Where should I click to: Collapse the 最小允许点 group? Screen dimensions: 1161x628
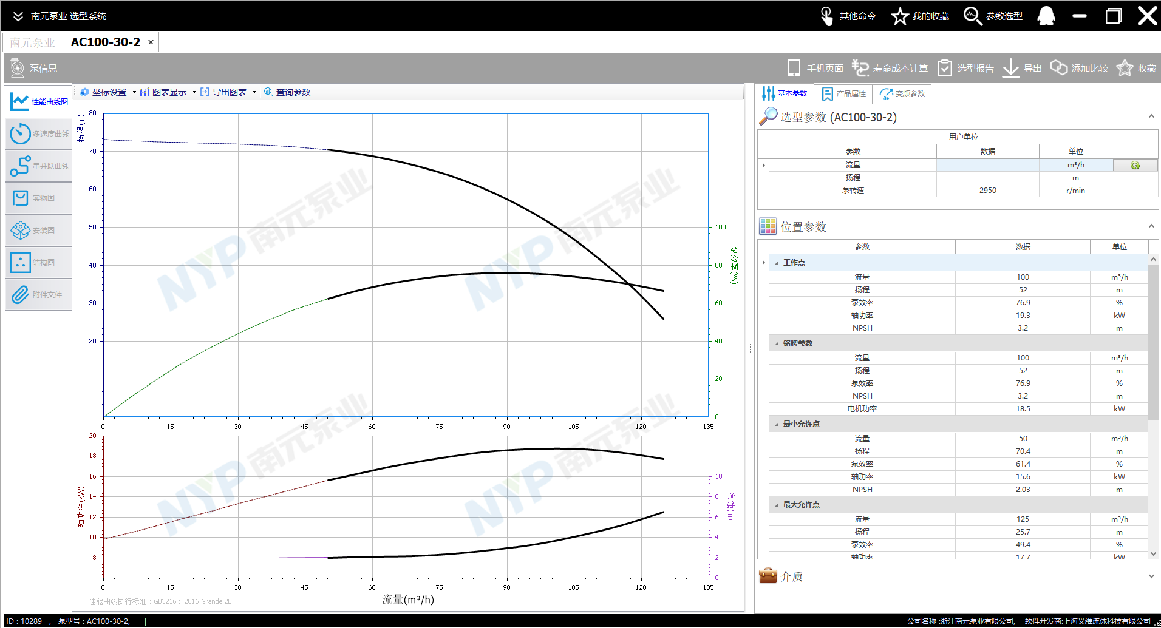point(777,424)
